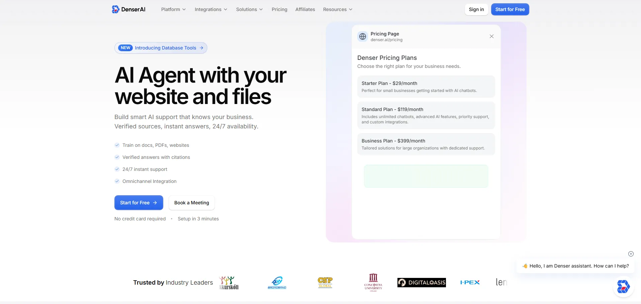Open the Denser chat widget launcher
This screenshot has width=641, height=304.
click(x=623, y=287)
